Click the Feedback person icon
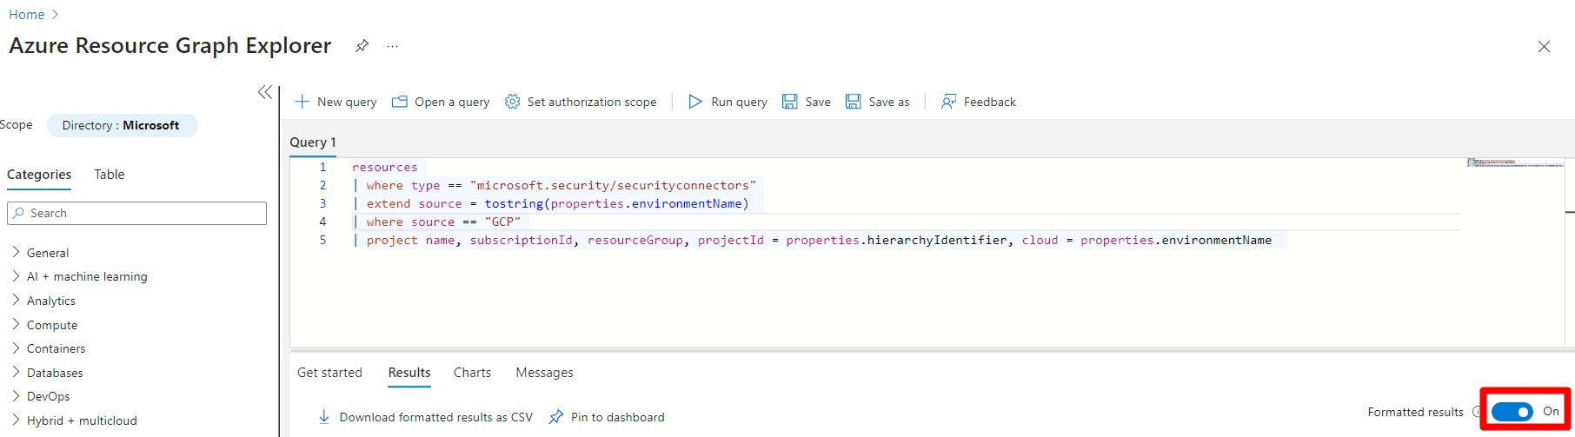 [948, 102]
